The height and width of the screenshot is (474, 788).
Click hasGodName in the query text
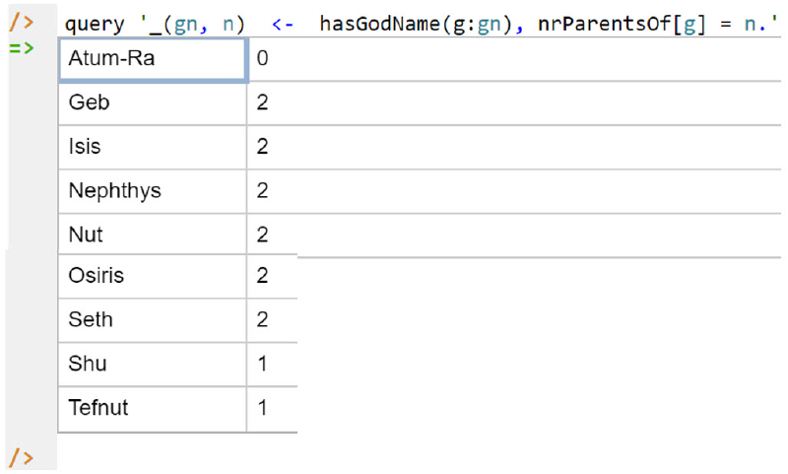pos(380,23)
